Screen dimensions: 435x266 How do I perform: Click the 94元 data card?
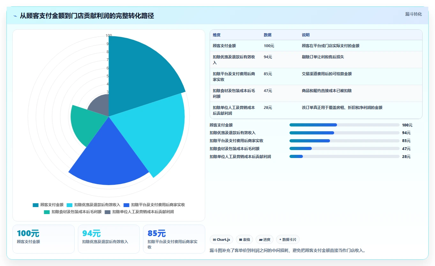point(109,239)
